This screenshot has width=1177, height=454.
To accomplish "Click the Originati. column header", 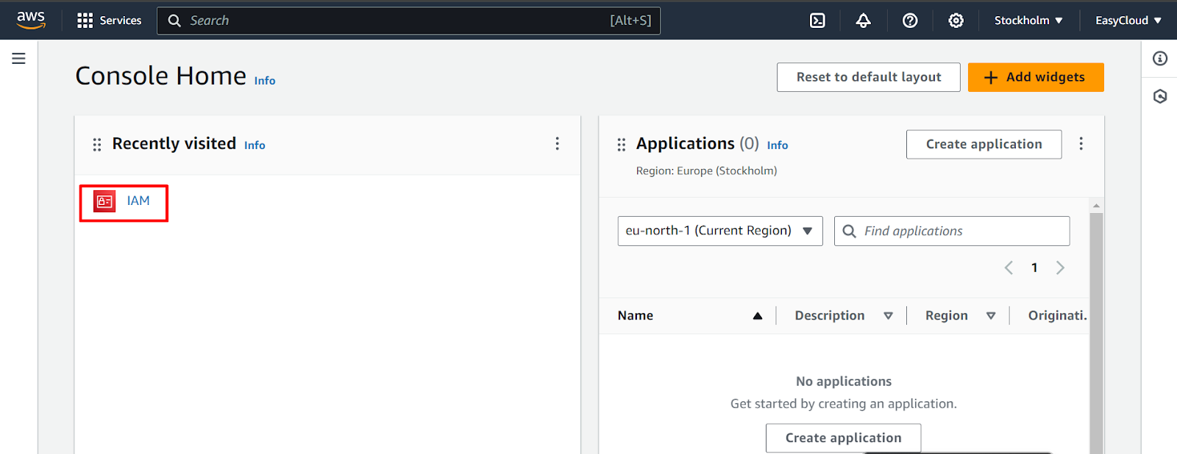I will click(x=1057, y=316).
